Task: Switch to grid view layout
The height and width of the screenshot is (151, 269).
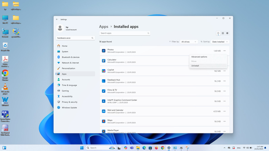Action: pos(223,33)
